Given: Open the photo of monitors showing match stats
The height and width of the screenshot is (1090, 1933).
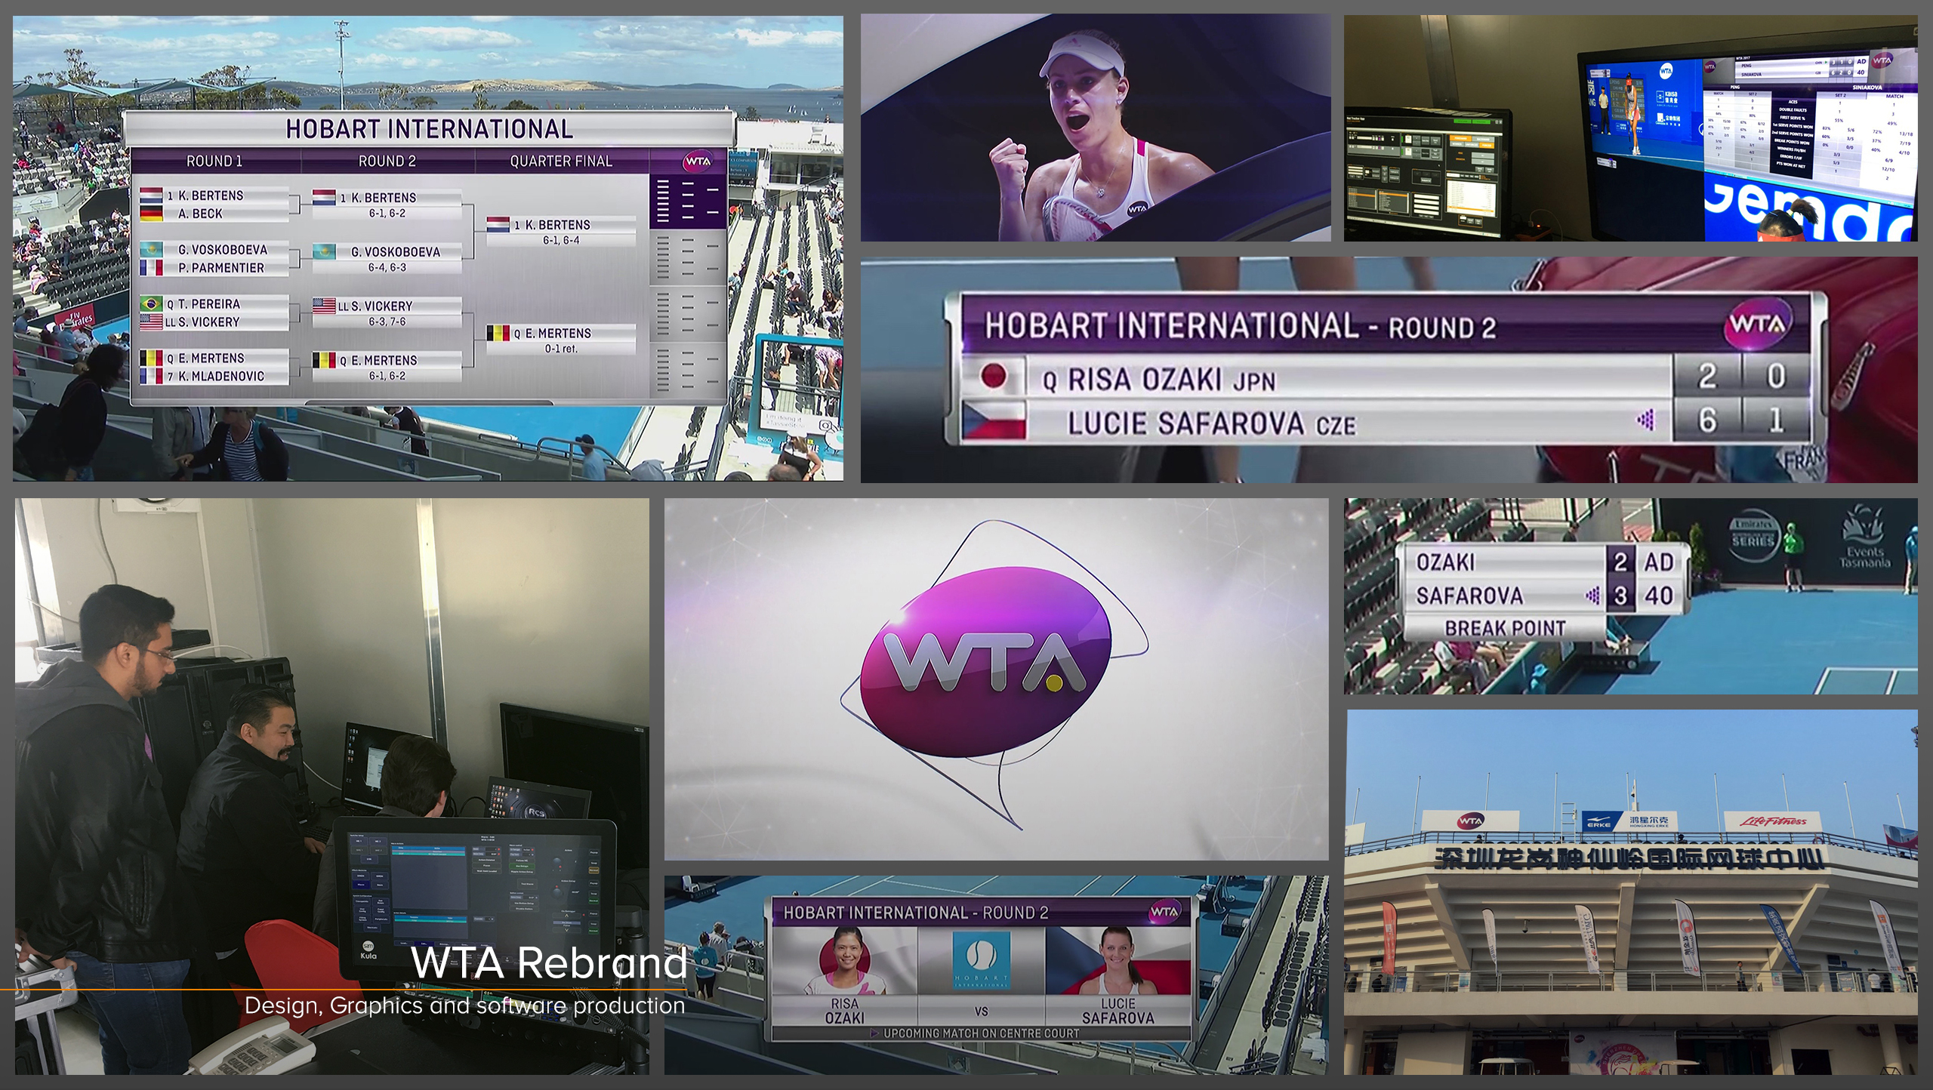Looking at the screenshot, I should coord(1630,128).
